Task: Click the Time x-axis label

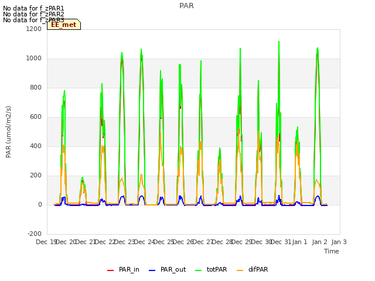Action: tap(332, 251)
